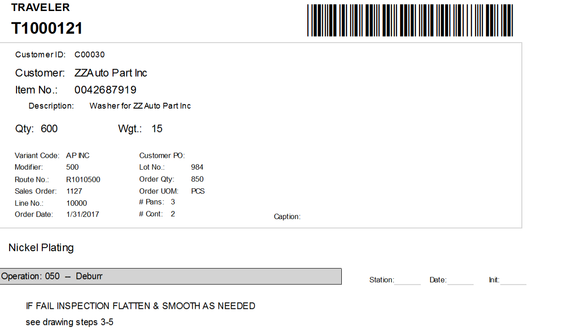This screenshot has width=588, height=330.
Task: Click customer name ZZAuto Part Inc
Action: (111, 73)
